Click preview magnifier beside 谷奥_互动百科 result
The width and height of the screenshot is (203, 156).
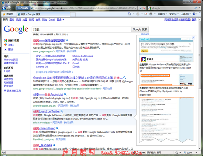click(54, 145)
